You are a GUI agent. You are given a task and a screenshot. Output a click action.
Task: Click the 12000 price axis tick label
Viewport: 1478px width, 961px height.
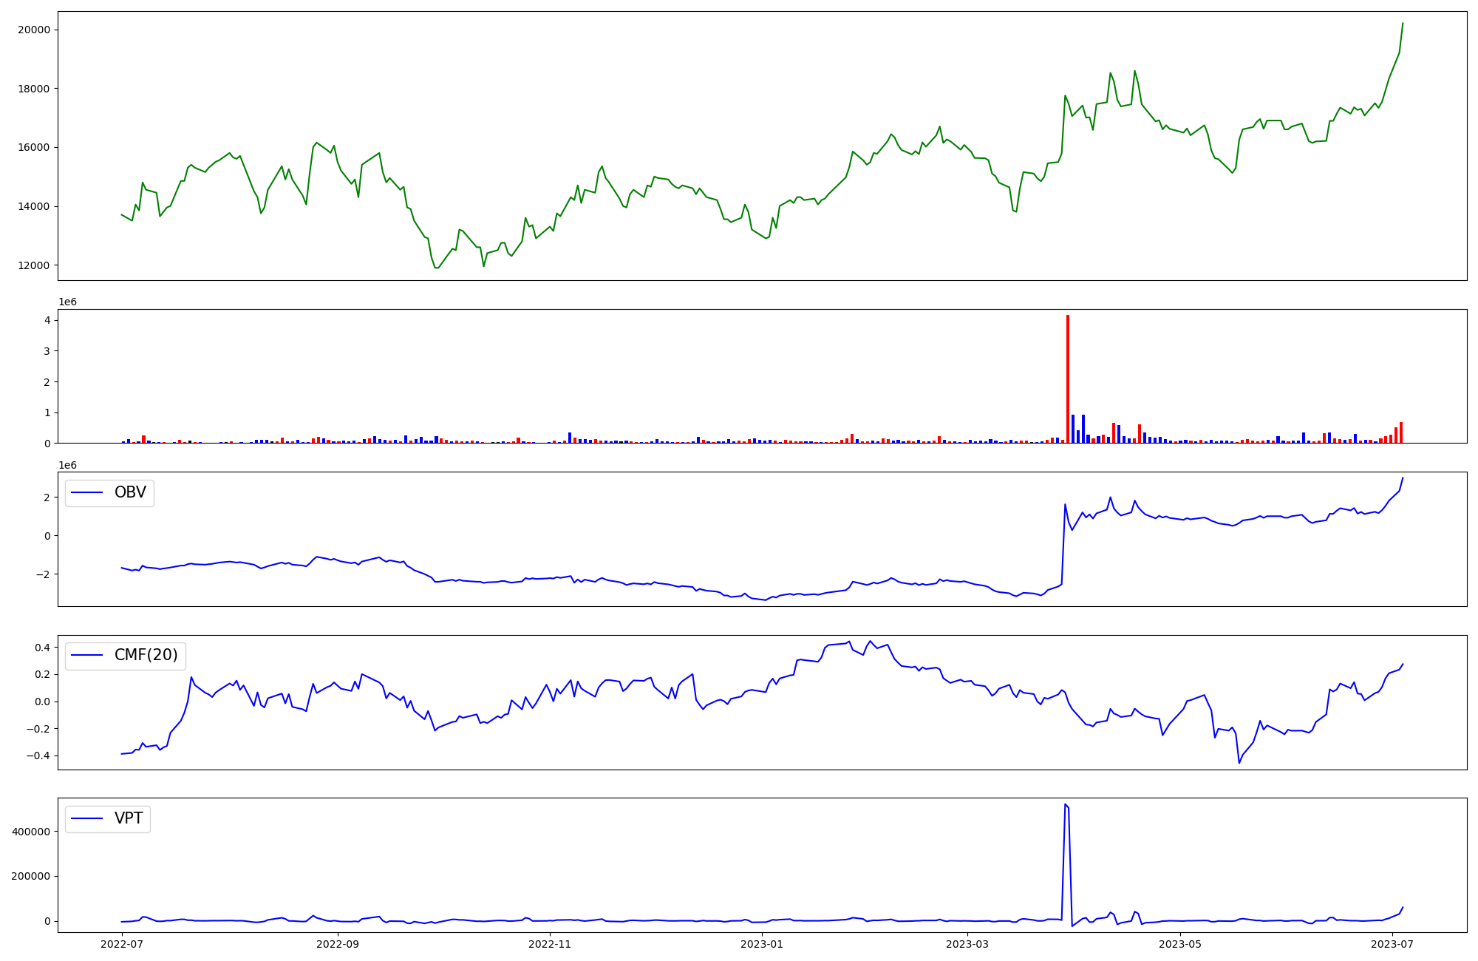click(x=34, y=265)
